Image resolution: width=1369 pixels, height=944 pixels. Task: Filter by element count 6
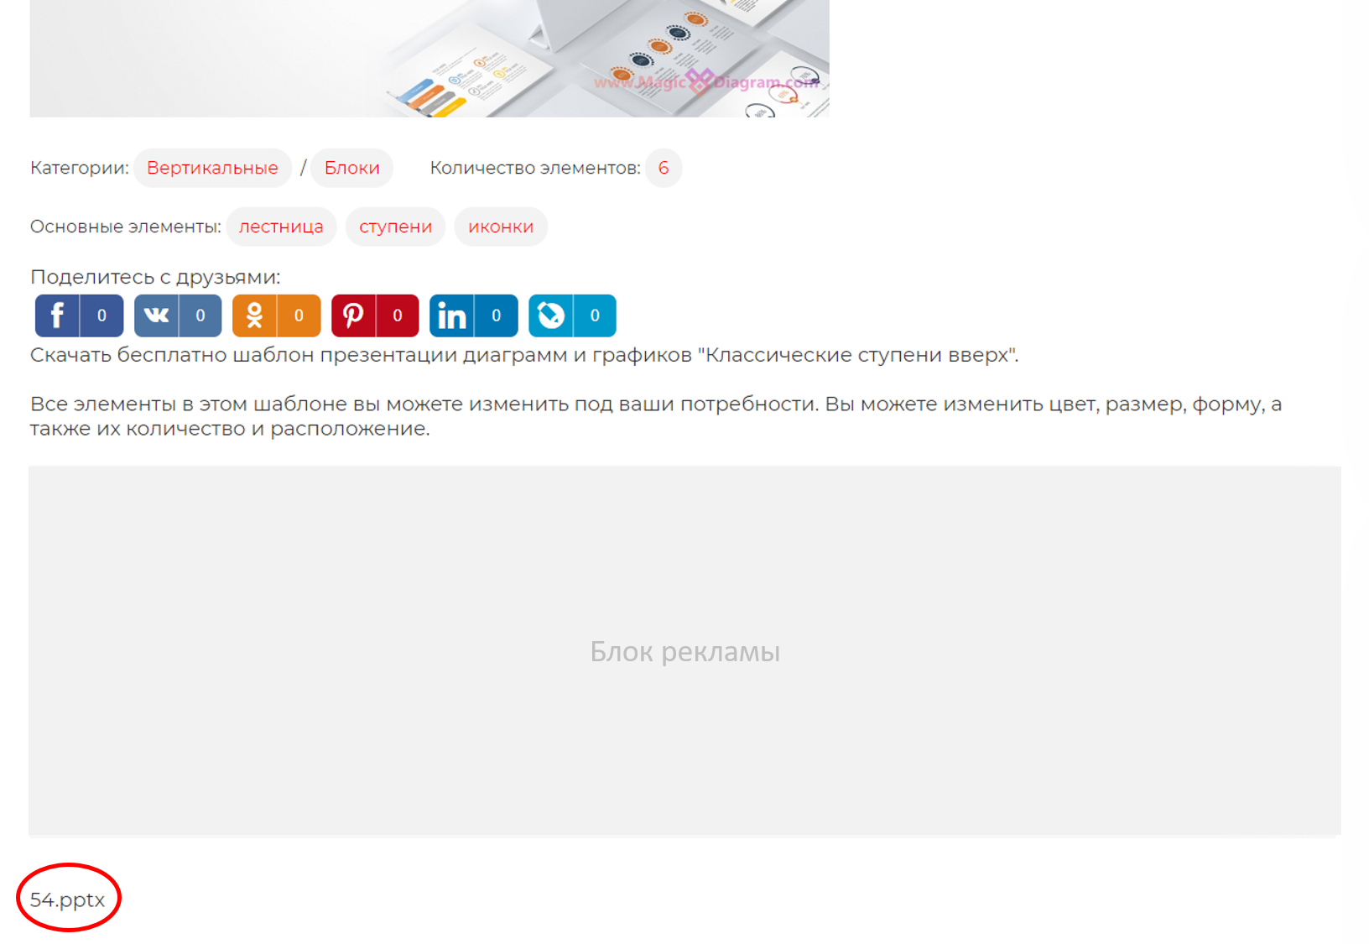[663, 168]
